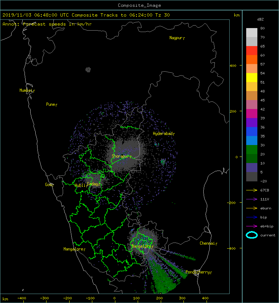Select the yellow 54 dBZ swatch
The image size is (279, 303).
tap(252, 77)
